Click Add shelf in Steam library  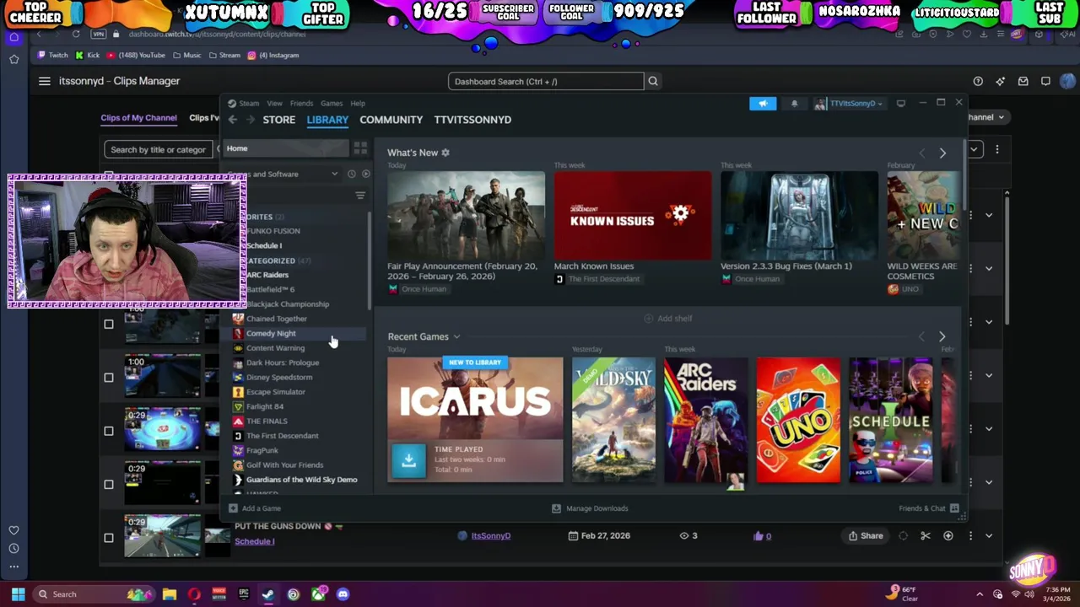(668, 319)
